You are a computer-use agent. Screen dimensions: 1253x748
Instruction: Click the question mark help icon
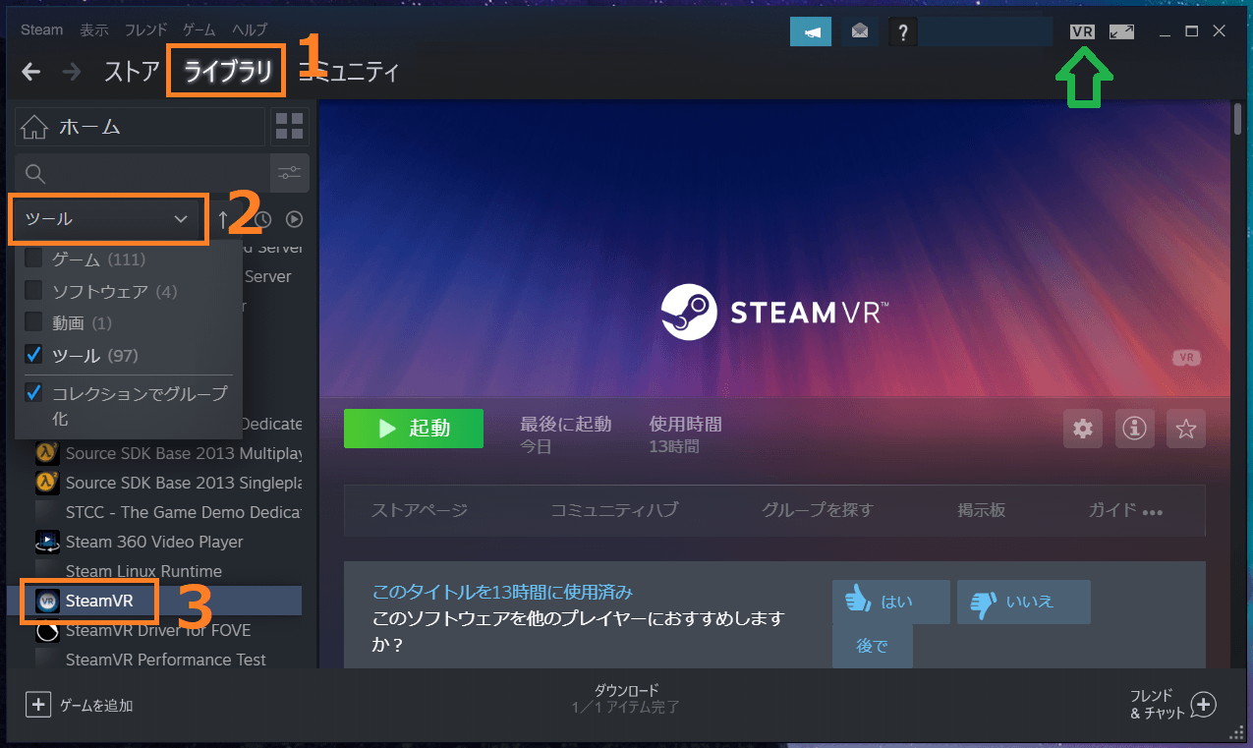[x=902, y=31]
